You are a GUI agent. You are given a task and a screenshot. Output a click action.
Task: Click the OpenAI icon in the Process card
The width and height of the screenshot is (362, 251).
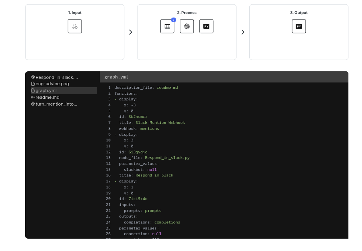coord(187,26)
